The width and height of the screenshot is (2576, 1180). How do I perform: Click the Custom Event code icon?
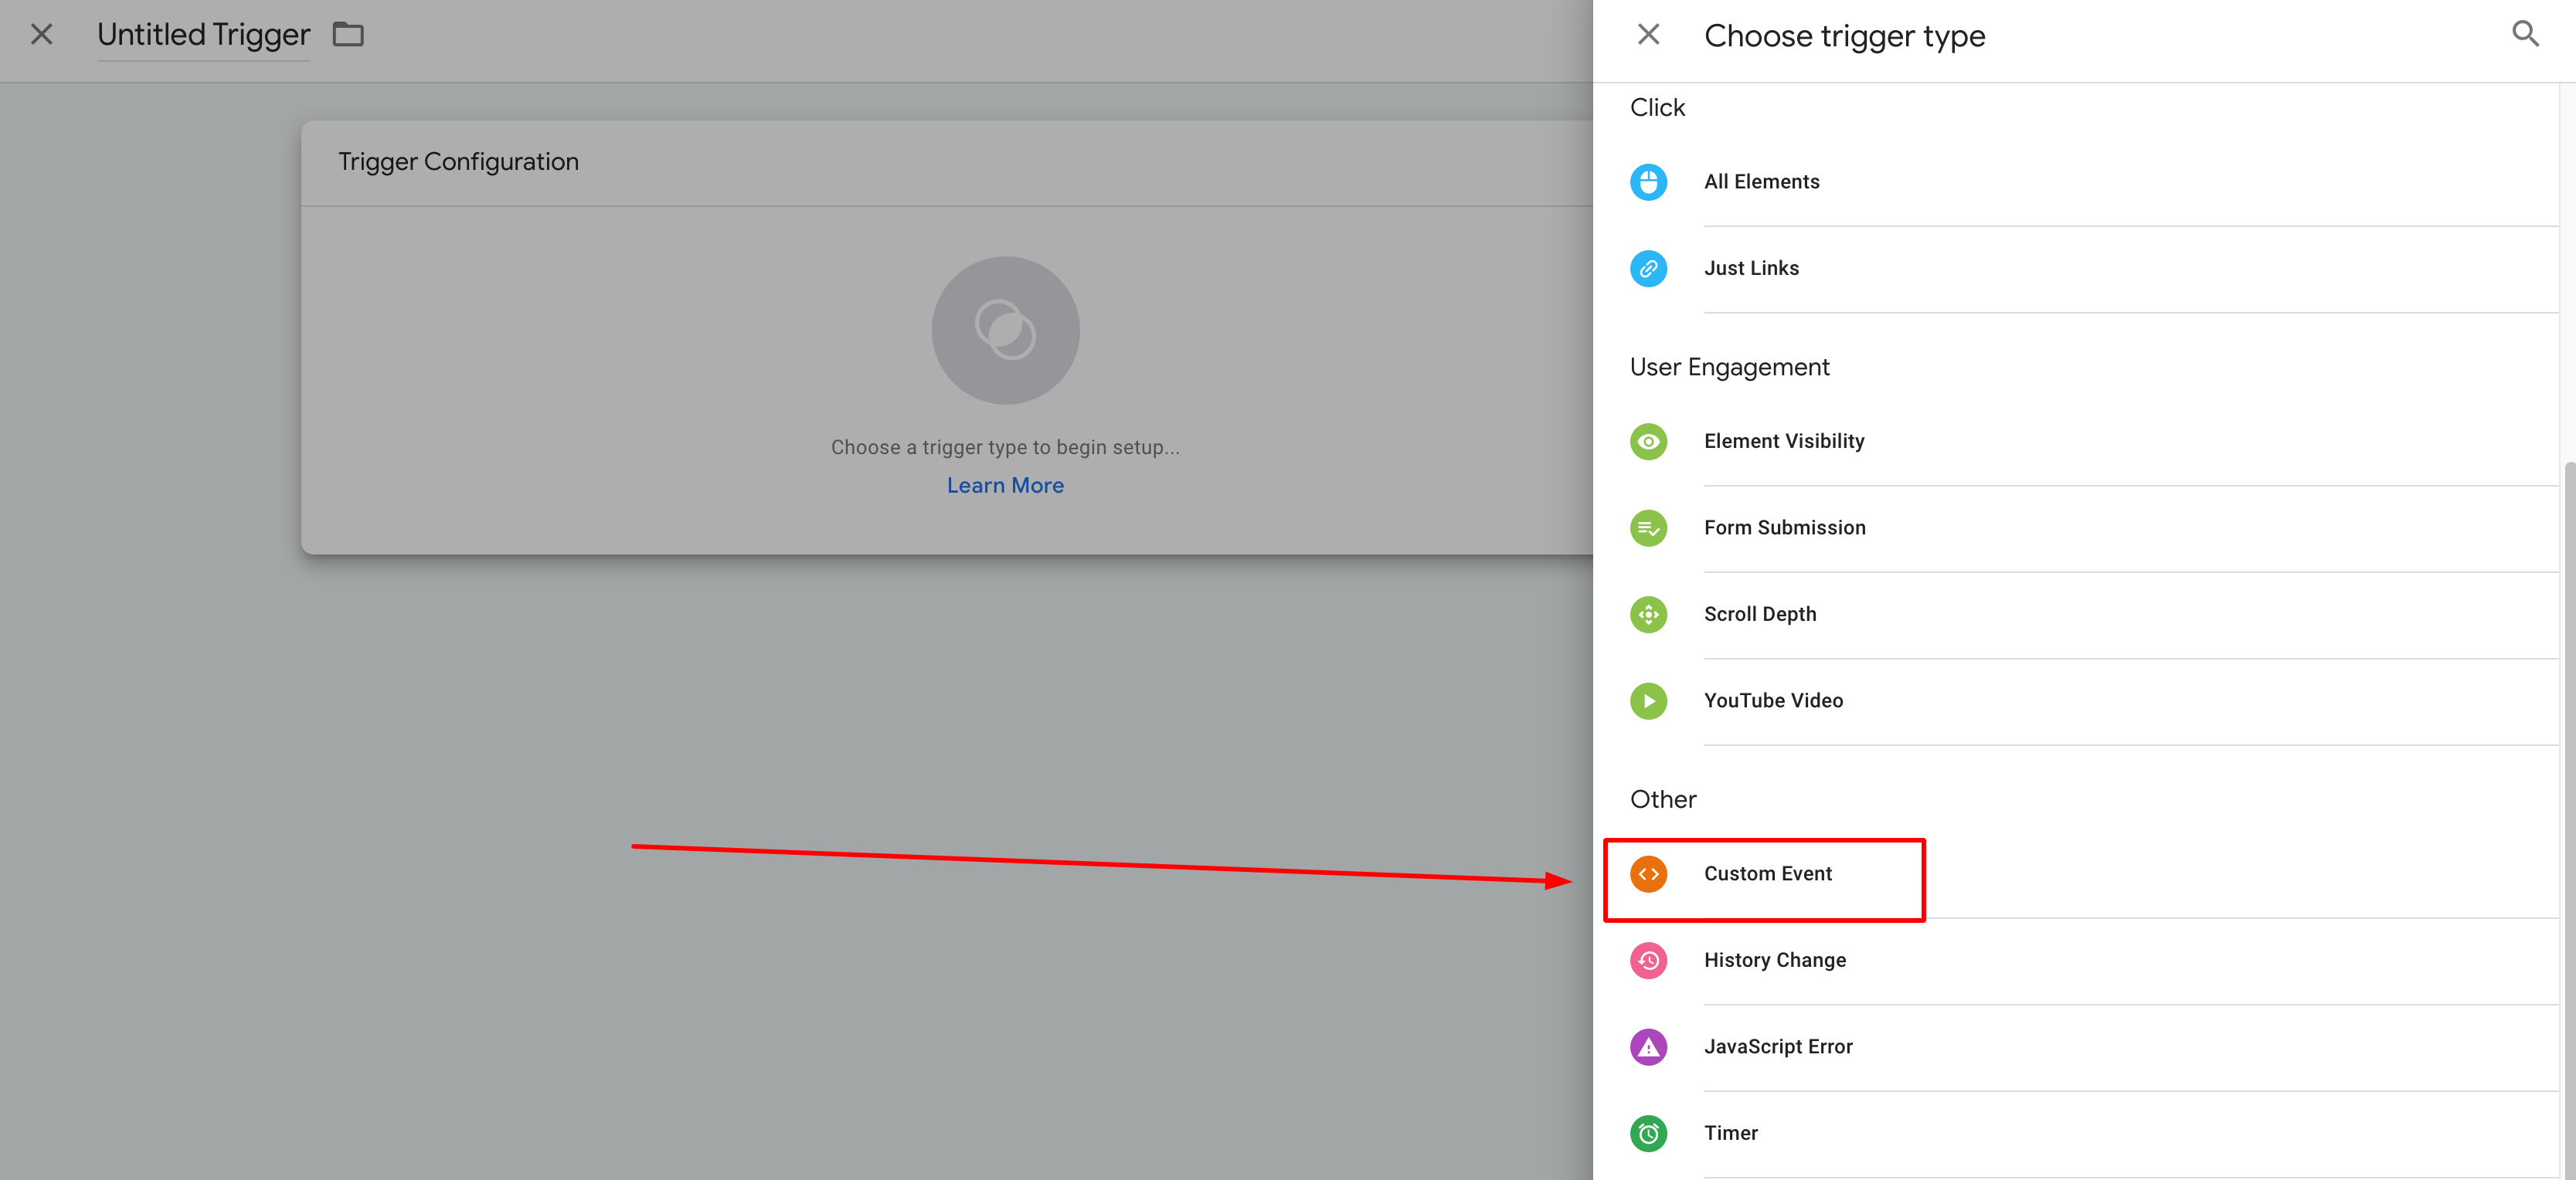tap(1648, 874)
